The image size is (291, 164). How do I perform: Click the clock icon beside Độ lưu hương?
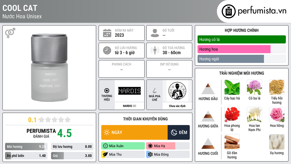click(x=107, y=50)
